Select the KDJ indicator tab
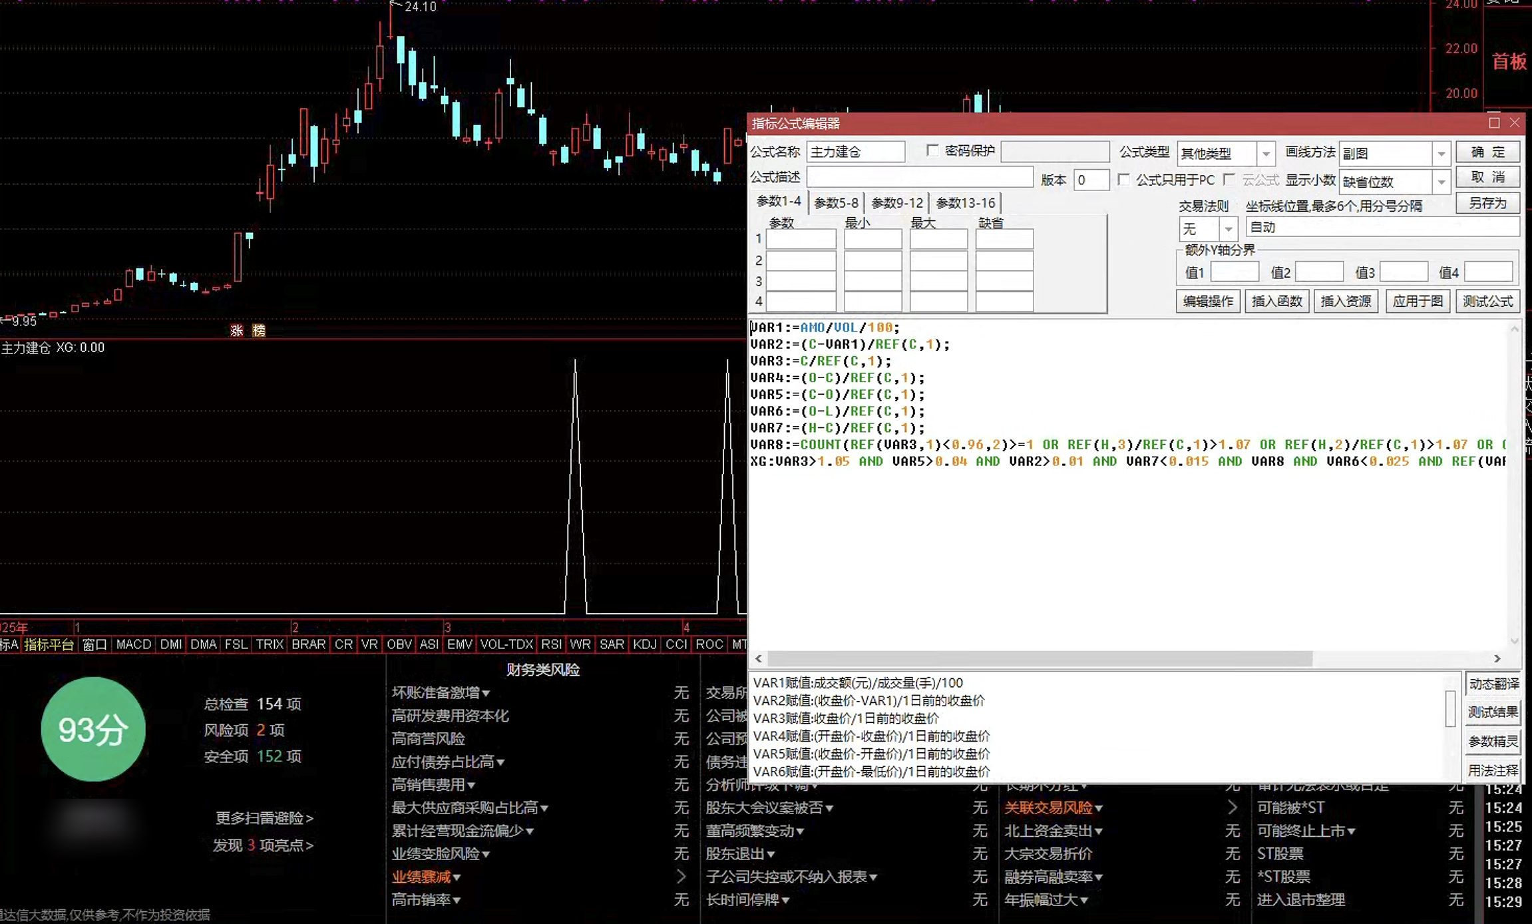1532x924 pixels. [x=644, y=644]
